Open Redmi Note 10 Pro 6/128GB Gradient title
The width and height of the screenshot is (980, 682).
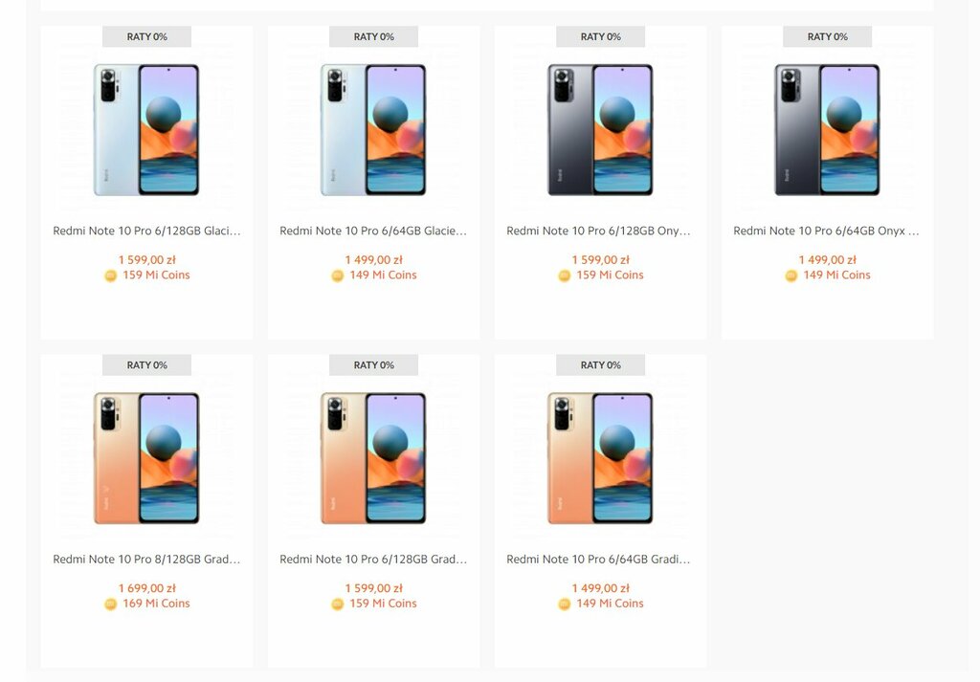click(x=373, y=559)
